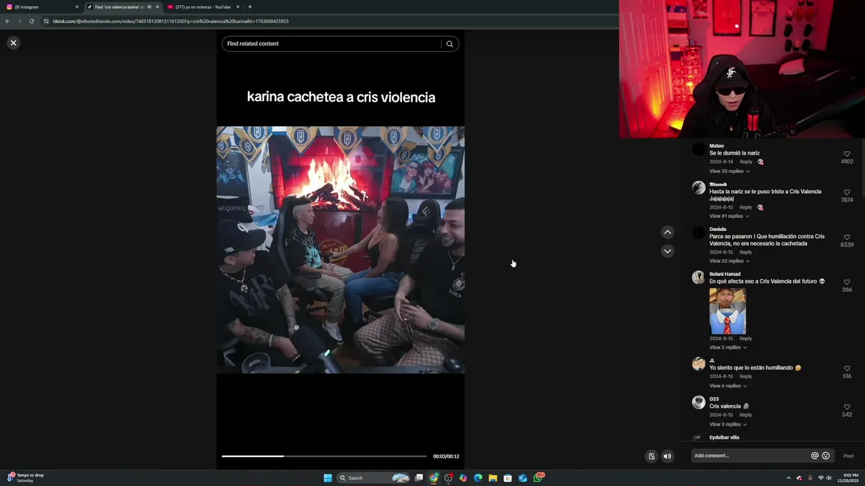The height and width of the screenshot is (486, 865).
Task: Open a new browser tab
Action: tap(250, 7)
